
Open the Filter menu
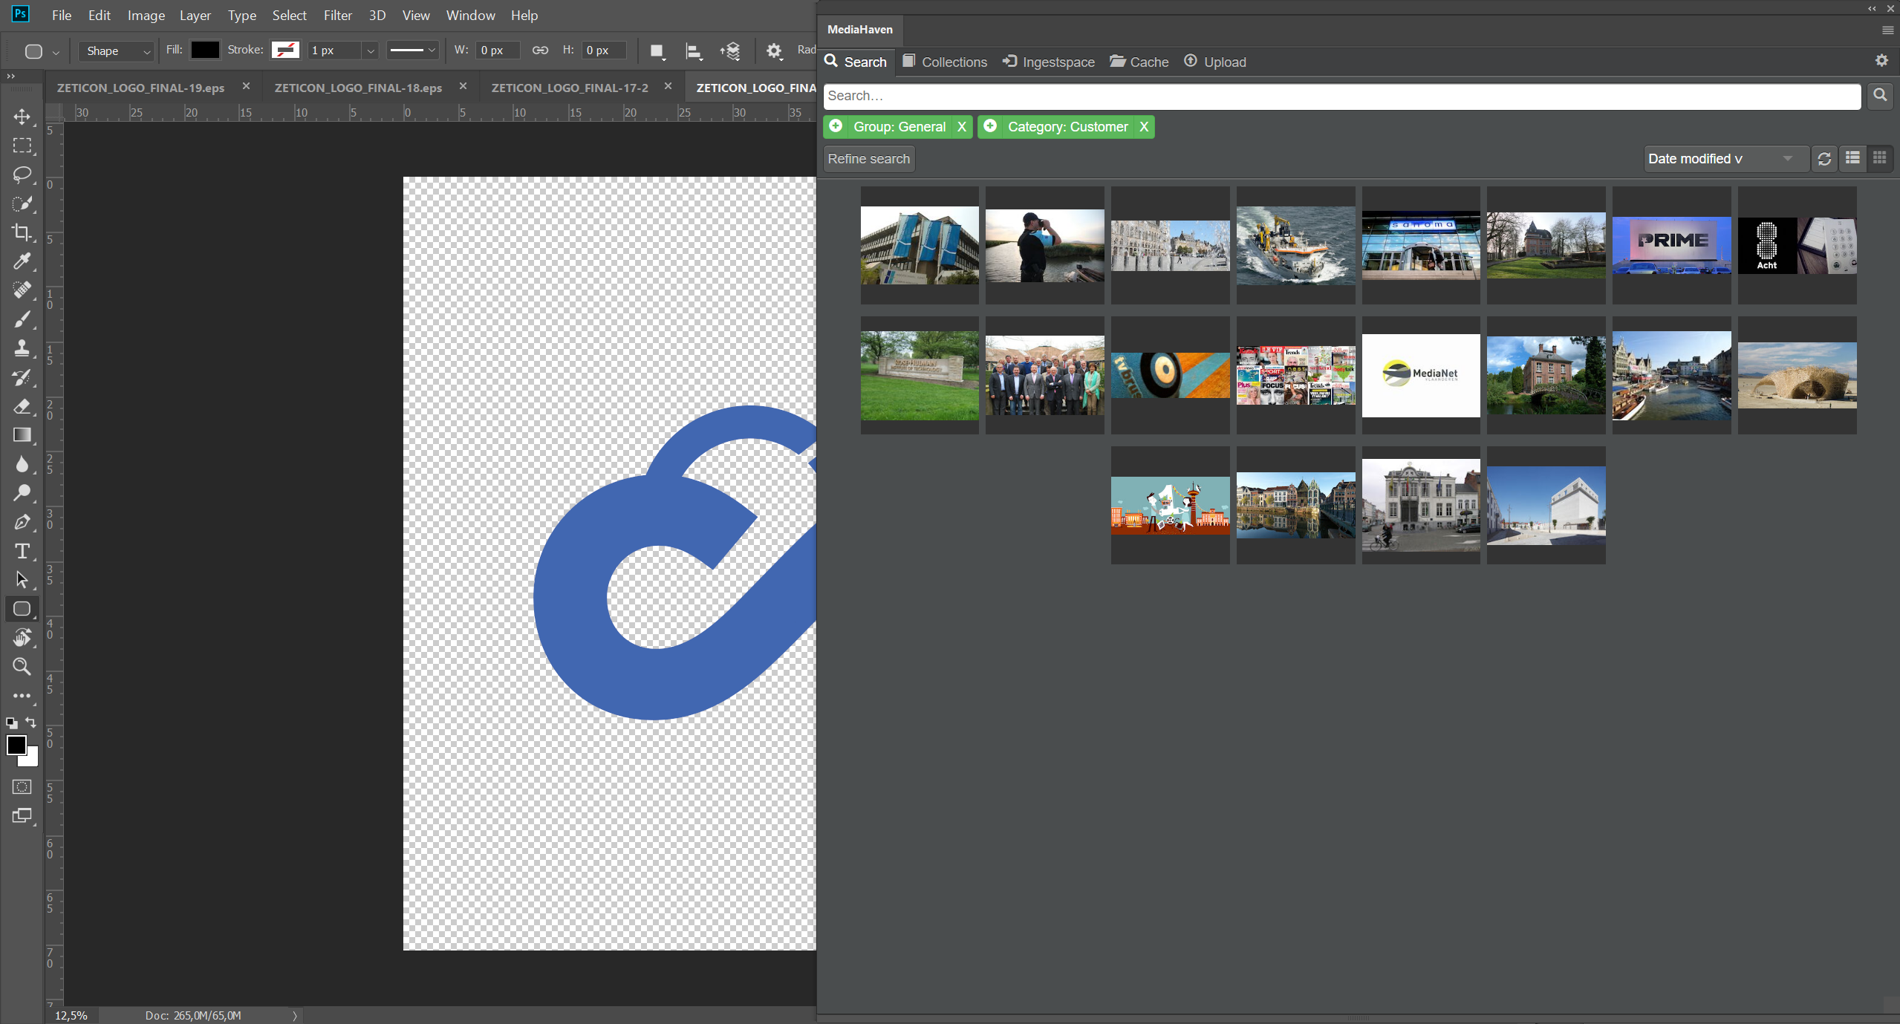pos(337,15)
